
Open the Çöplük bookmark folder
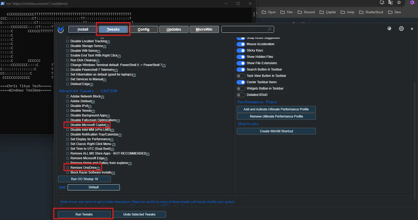(328, 12)
